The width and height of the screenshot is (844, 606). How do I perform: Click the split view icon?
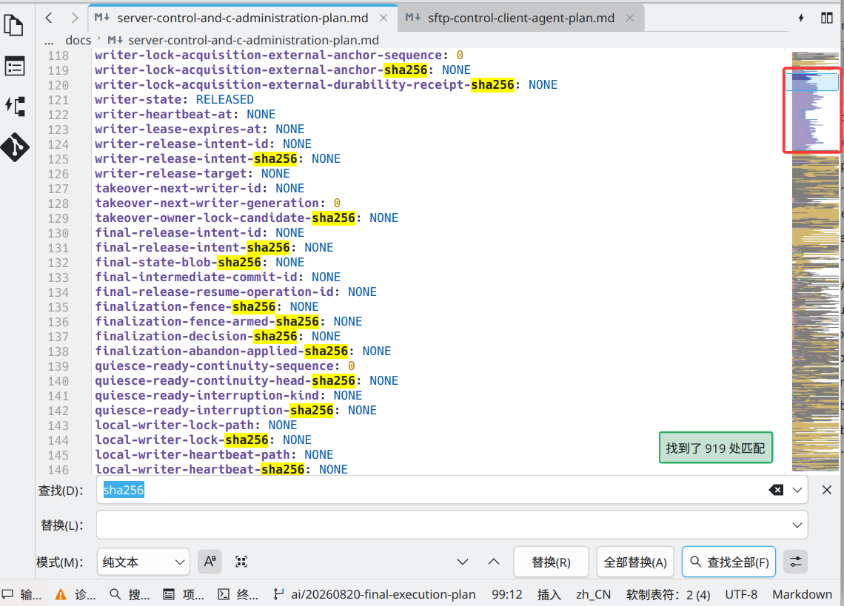(827, 18)
